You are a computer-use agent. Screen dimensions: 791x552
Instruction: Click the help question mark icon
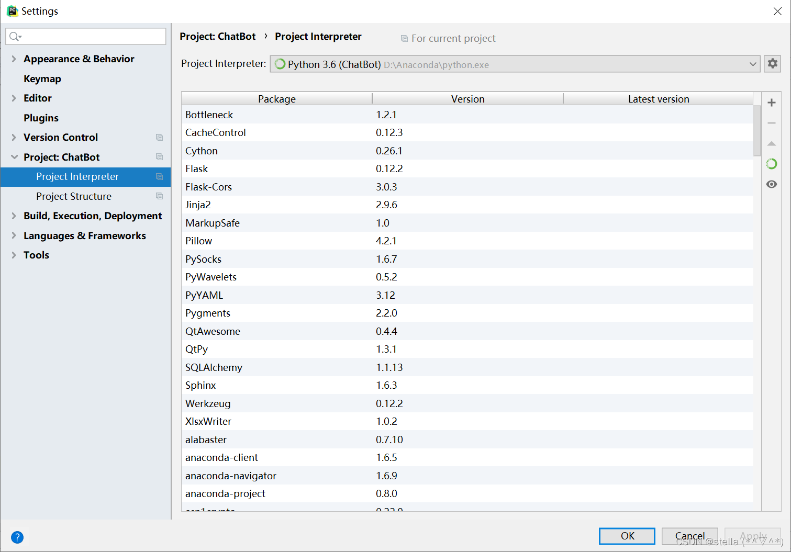17,537
